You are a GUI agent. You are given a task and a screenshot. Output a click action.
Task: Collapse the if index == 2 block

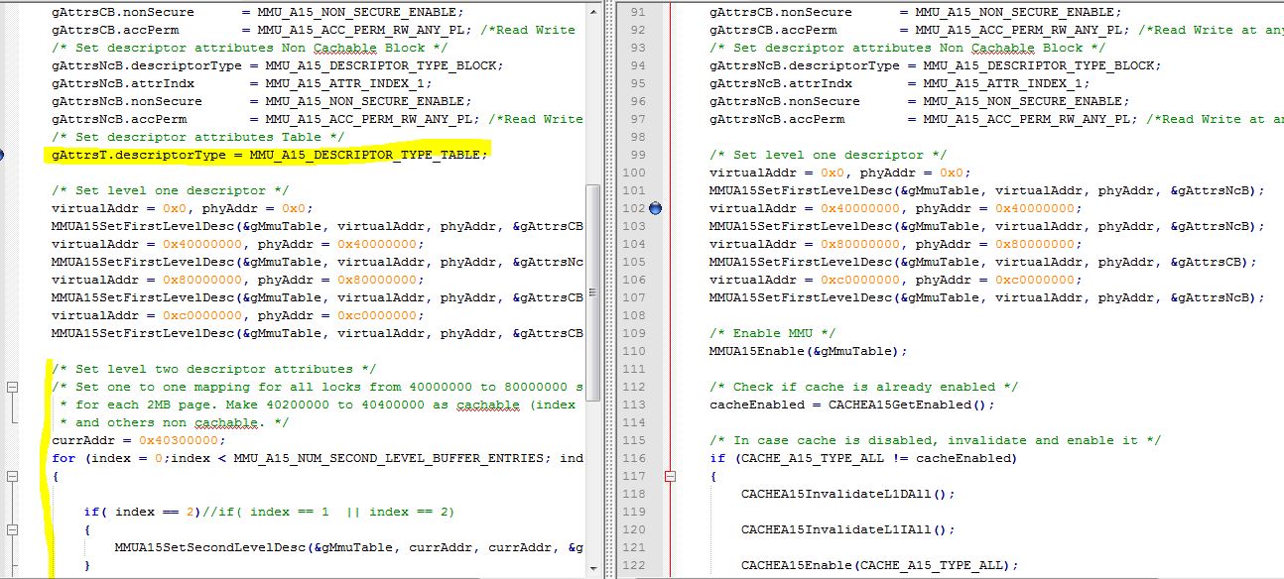11,529
